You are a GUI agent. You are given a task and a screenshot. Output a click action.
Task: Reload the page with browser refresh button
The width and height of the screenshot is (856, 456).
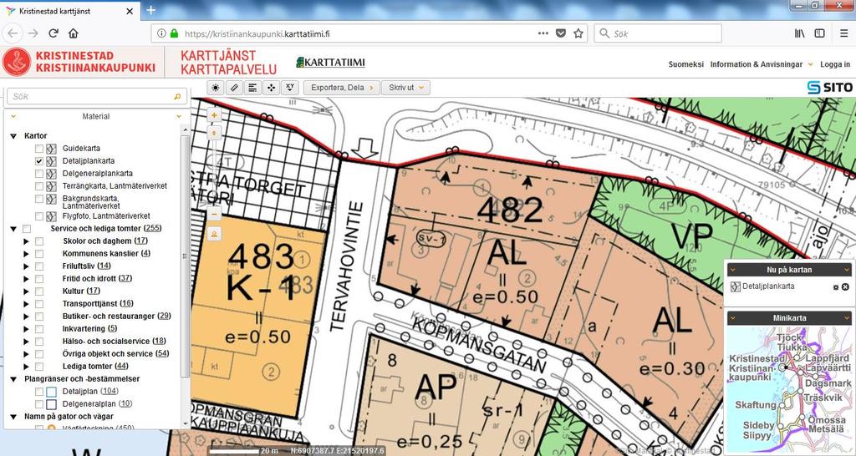tap(53, 33)
